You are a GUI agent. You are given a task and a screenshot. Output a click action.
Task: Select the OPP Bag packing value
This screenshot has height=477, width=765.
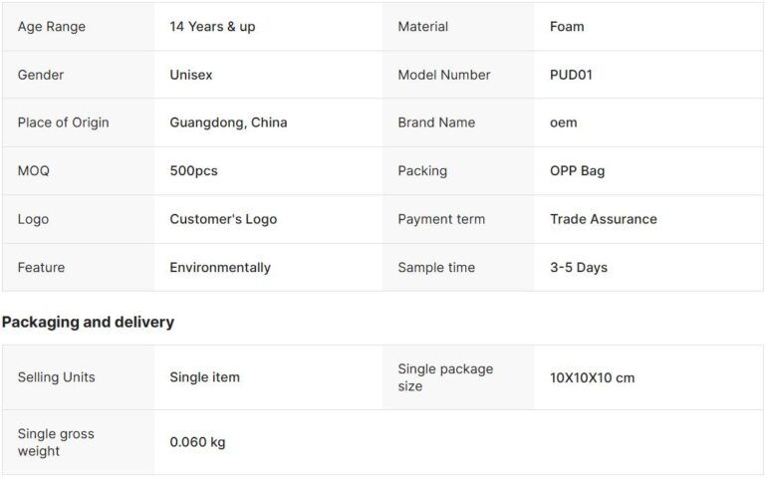pos(577,170)
